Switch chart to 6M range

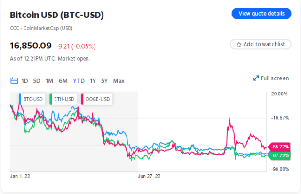point(63,81)
